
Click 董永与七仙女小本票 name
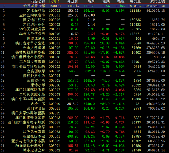pos(28,141)
